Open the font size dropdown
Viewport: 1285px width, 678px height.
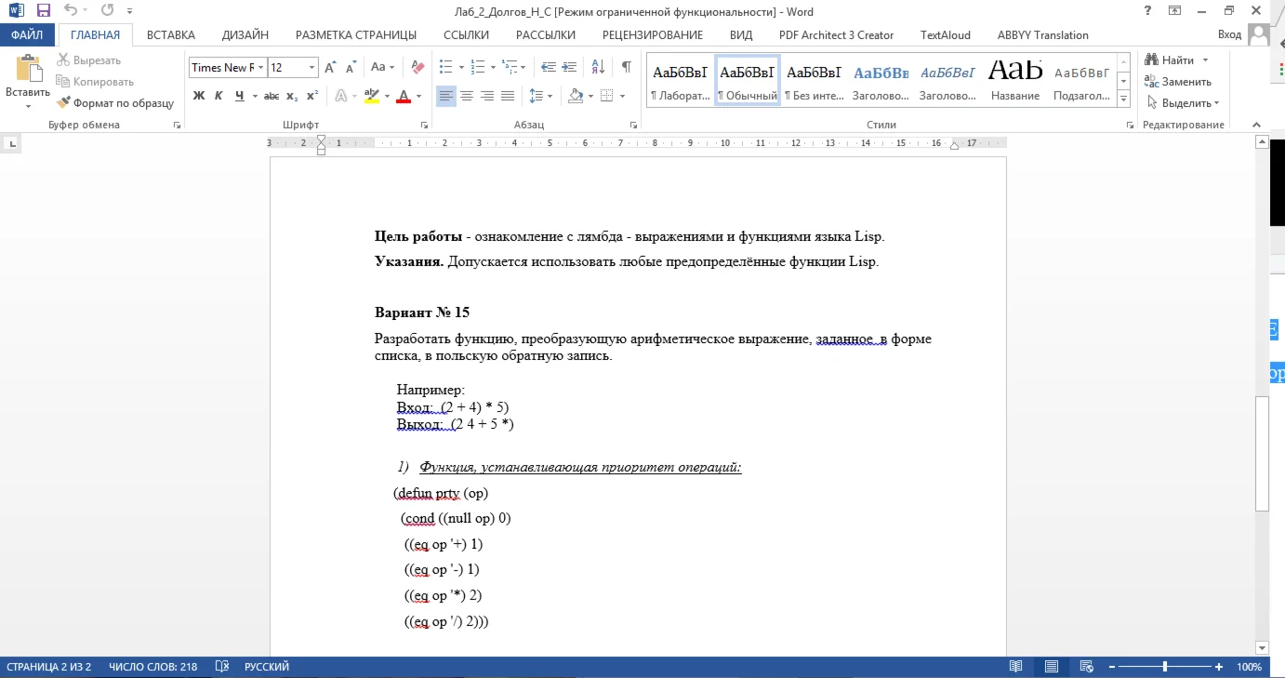[x=311, y=68]
